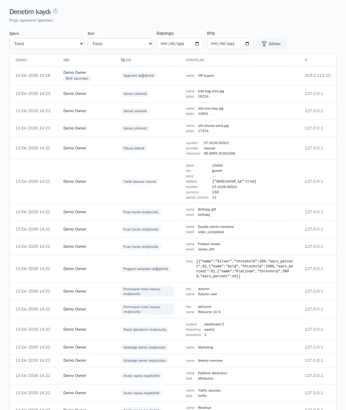Click the 'Denetim kaydı' page heading
346x410 pixels.
(x=30, y=12)
